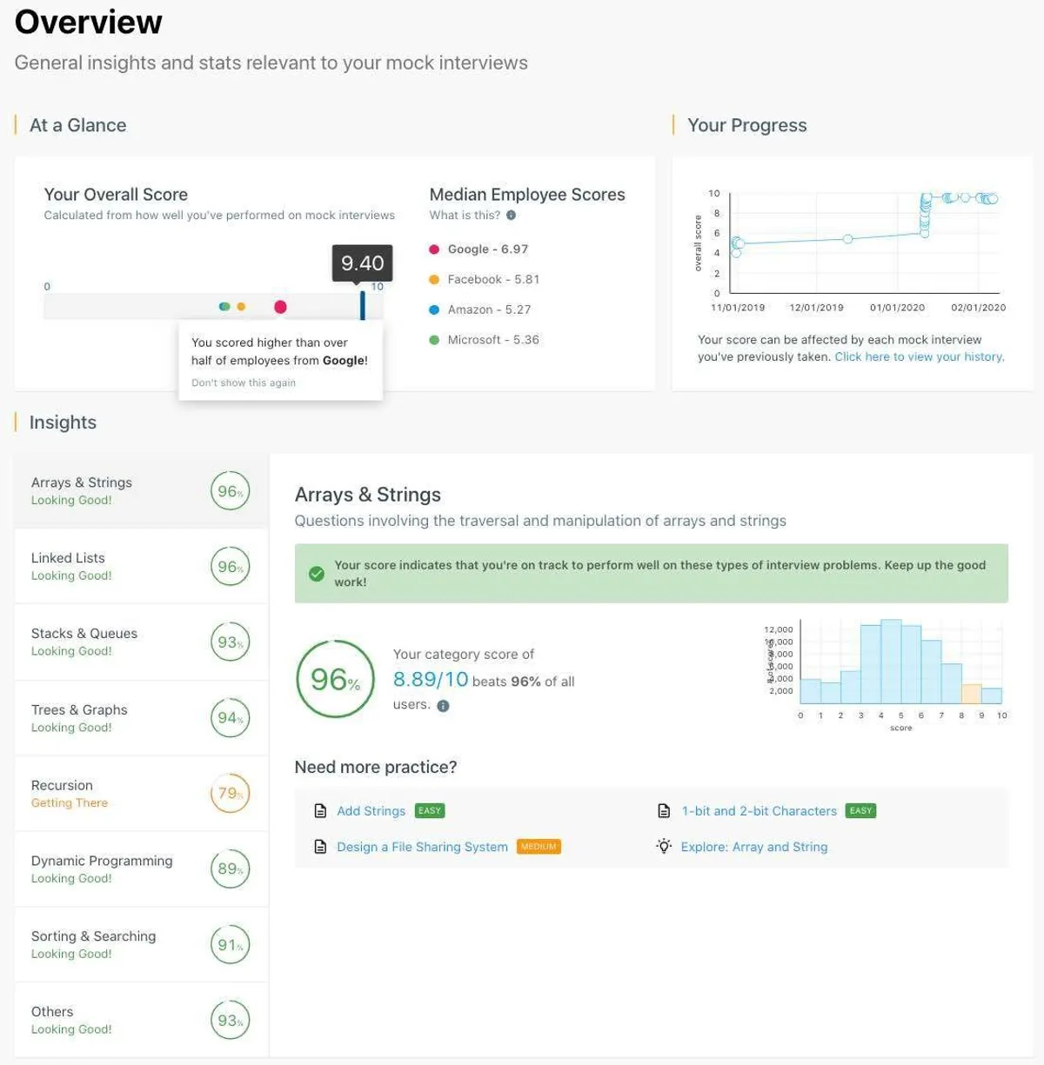Click the lightbulb Explore icon

coord(664,847)
